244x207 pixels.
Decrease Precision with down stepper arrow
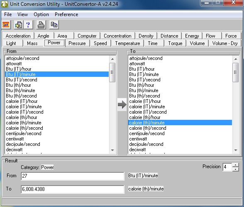(235, 169)
